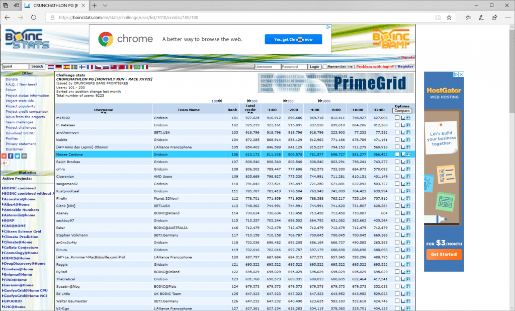
Task: Click the Login button
Action: (314, 67)
